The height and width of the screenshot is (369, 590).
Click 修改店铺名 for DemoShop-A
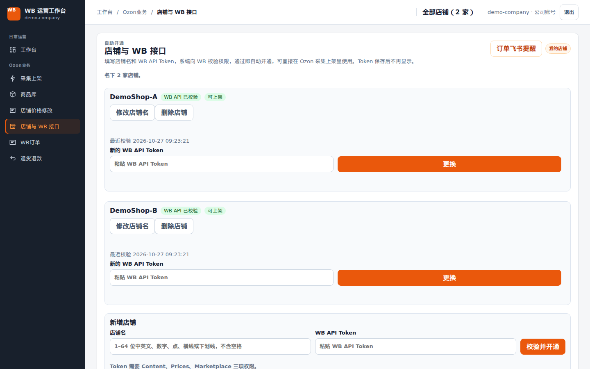(132, 113)
